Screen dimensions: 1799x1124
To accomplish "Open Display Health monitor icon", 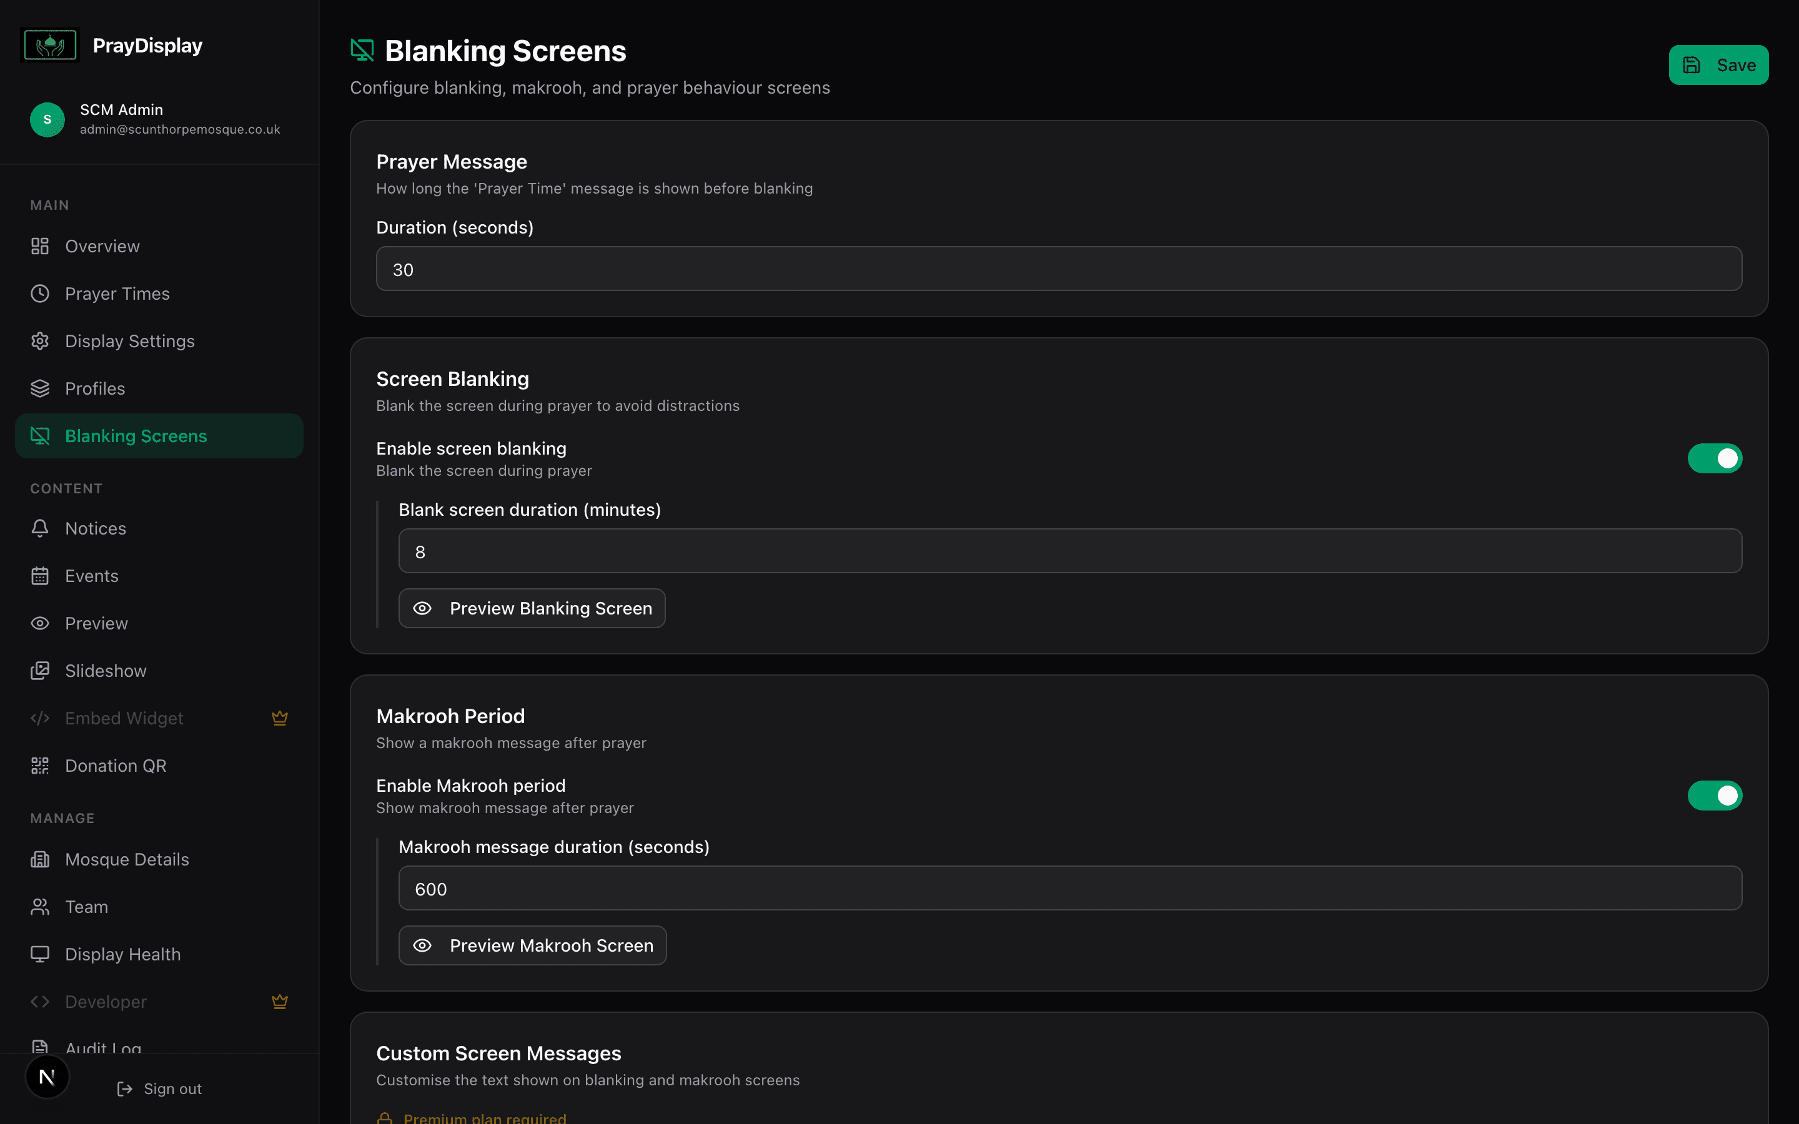I will point(40,954).
